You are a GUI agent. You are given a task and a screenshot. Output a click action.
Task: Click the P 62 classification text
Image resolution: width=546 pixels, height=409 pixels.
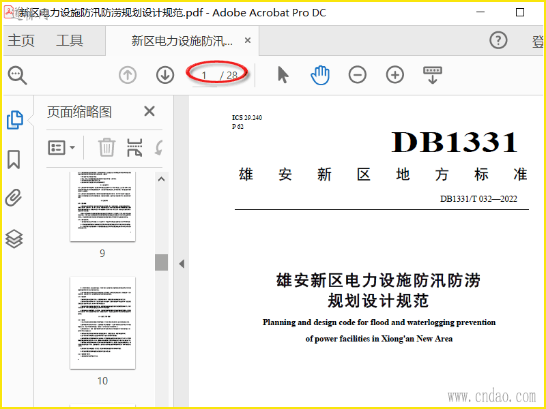coord(238,127)
